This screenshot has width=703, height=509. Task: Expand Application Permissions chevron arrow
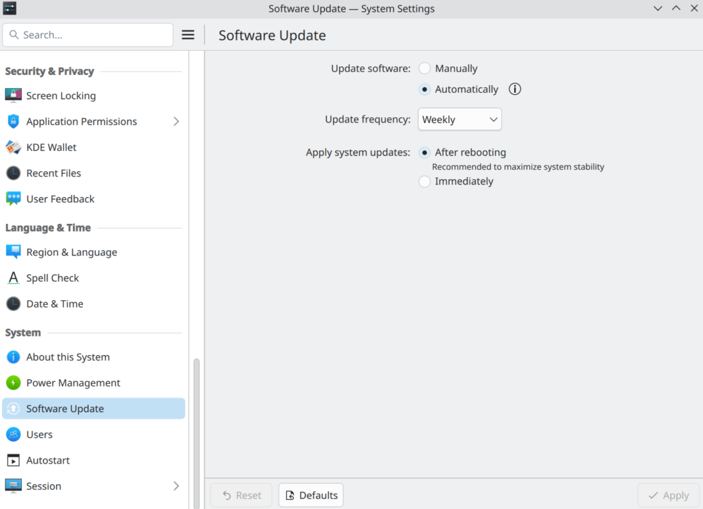coord(176,122)
